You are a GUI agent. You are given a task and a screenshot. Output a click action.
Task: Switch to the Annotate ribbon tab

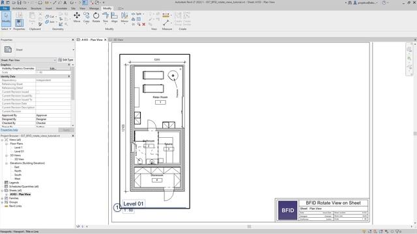tap(61, 8)
